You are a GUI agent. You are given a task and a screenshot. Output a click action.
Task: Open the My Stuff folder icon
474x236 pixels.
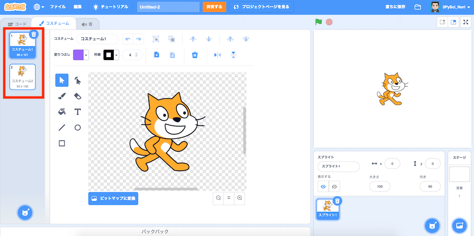point(418,7)
